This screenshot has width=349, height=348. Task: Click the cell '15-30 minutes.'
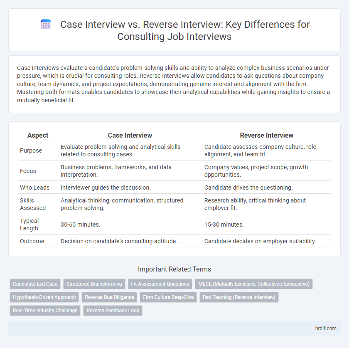[267, 225]
